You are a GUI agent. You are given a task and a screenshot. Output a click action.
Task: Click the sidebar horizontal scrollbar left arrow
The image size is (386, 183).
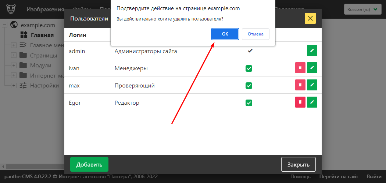[3, 167]
